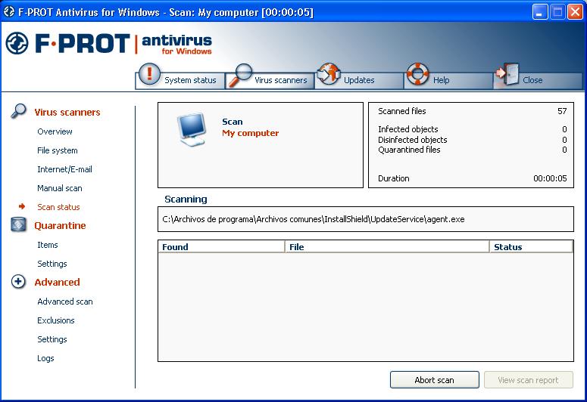Image resolution: width=587 pixels, height=402 pixels.
Task: Click the Virus scanners magnifier icon in toolbar
Action: click(241, 75)
